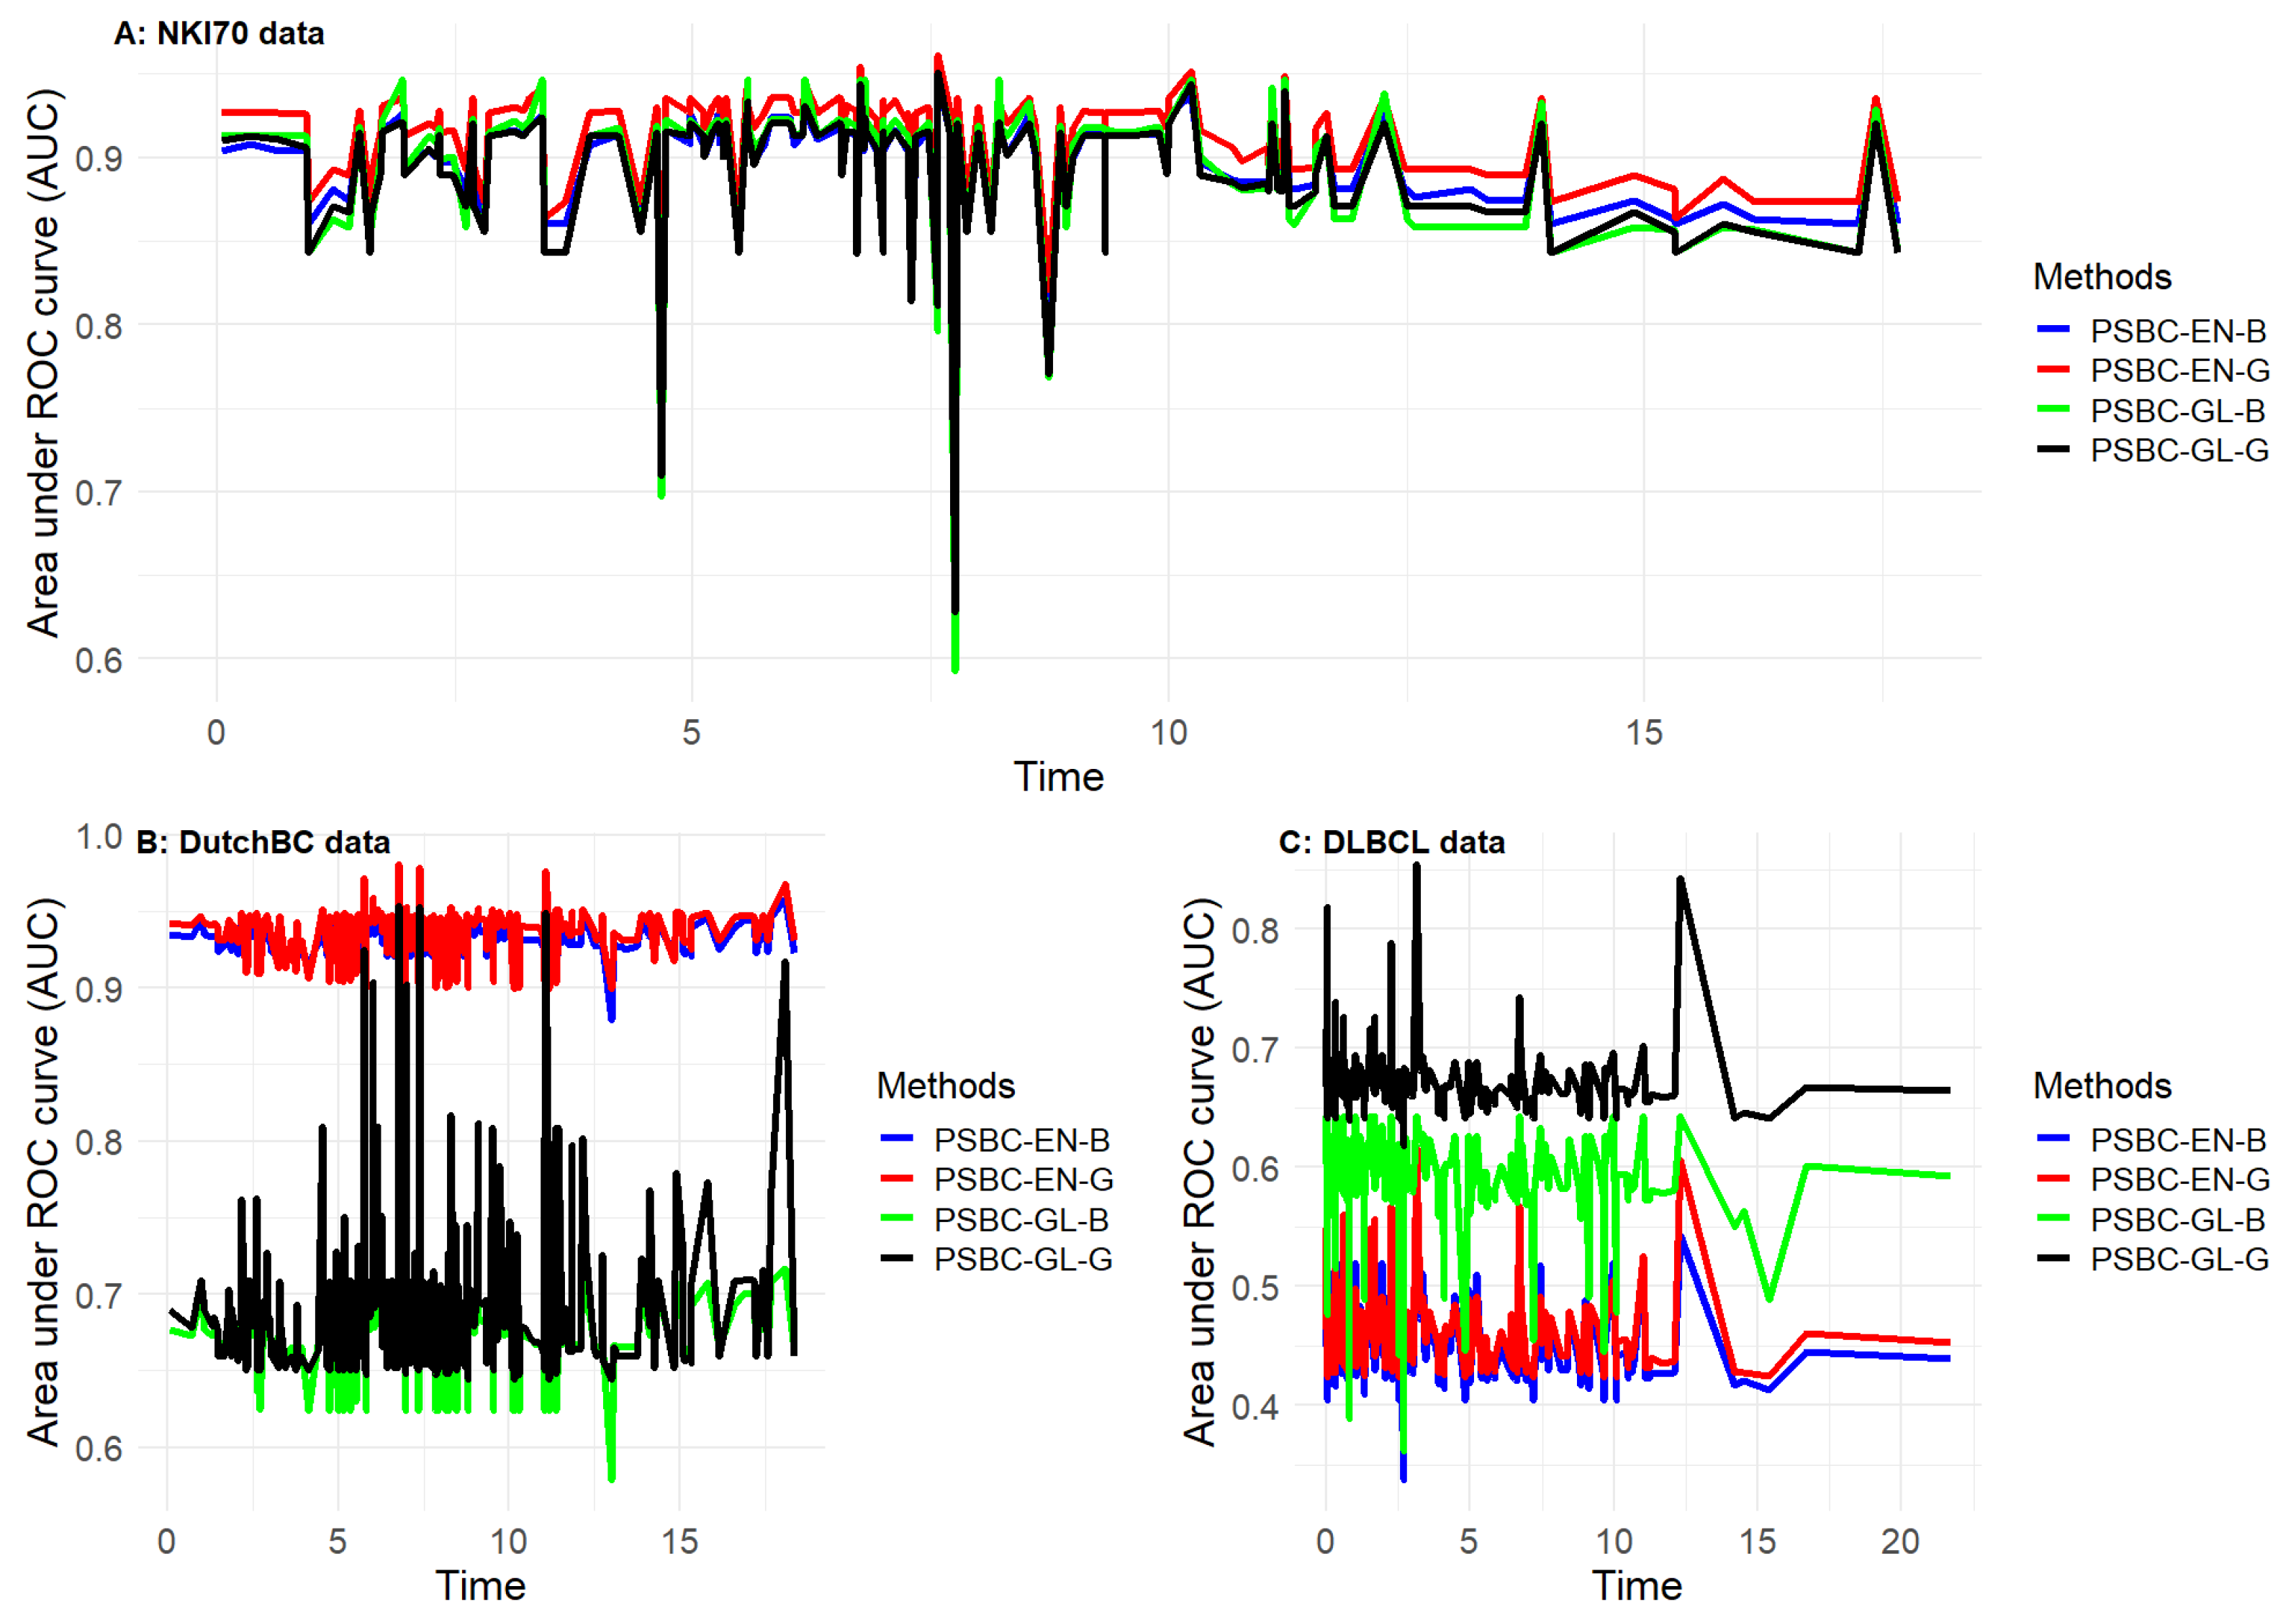Image resolution: width=2296 pixels, height=1617 pixels.
Task: Click the 'C: DLBCL data' panel title
Action: 1391,842
